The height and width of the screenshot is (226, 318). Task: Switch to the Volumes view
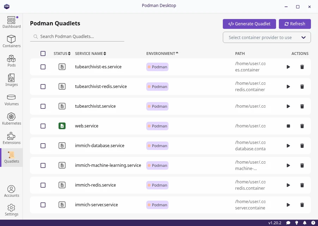11,99
